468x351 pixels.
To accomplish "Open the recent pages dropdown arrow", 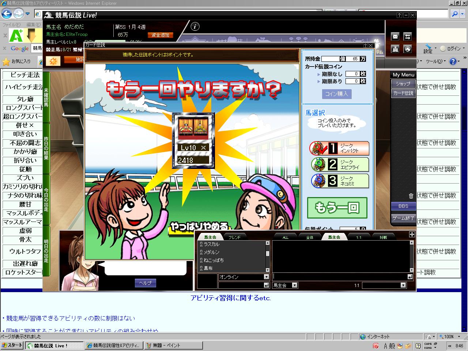I will coord(27,14).
